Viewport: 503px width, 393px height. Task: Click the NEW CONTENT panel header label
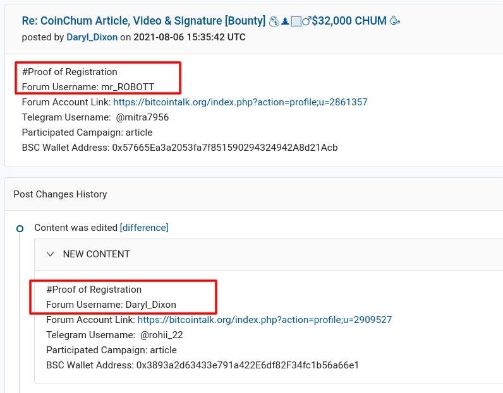(96, 254)
